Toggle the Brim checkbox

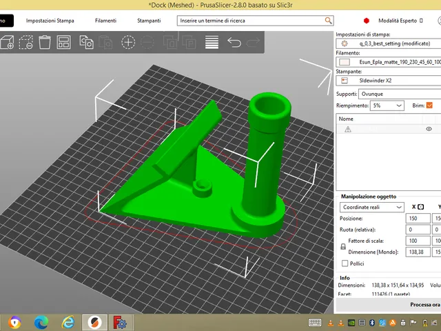(x=429, y=106)
